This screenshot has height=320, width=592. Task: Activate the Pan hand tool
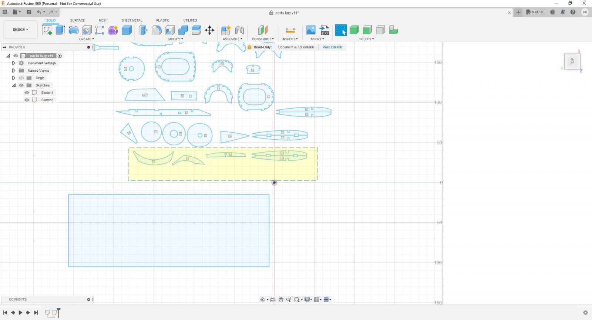click(x=281, y=300)
